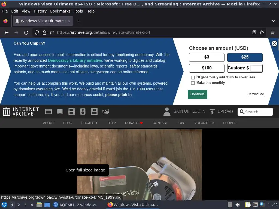279x209 pixels.
Task: Open the Democracy's Library initiative link
Action: point(75,60)
